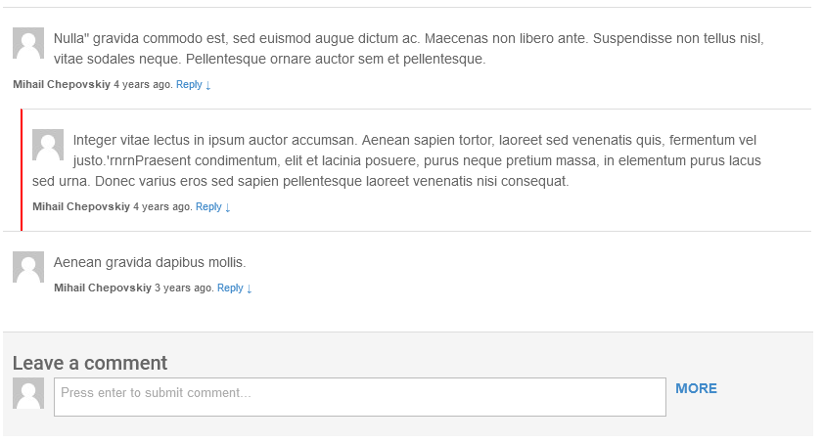Click avatar beside the 'Nulla gravida commodo' comment
The image size is (823, 443).
tap(28, 43)
